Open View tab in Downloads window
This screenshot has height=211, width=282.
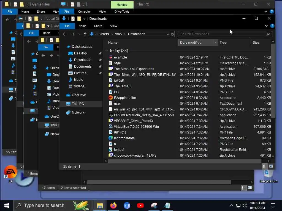(x=113, y=26)
